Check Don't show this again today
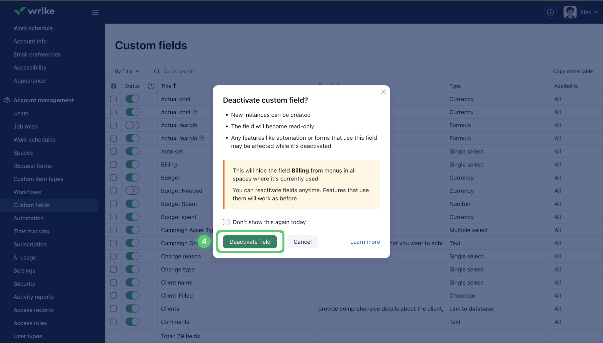This screenshot has height=343, width=603. (x=226, y=222)
